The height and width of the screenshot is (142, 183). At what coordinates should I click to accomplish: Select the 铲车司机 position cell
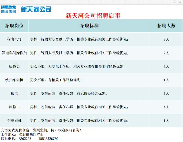(x=14, y=121)
